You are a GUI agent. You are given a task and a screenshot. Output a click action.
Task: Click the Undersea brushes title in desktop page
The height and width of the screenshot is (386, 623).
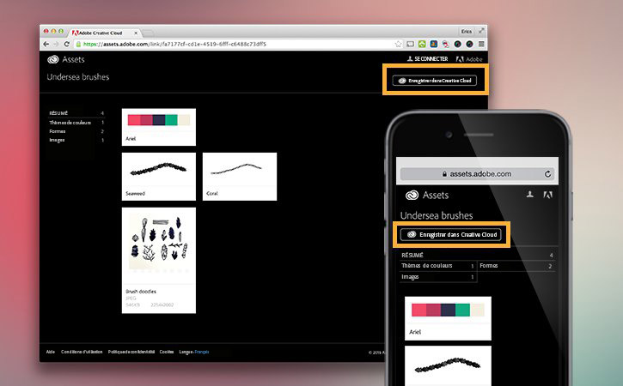pos(78,77)
